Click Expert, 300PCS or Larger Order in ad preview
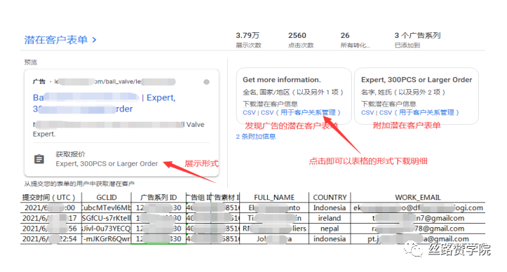 pyautogui.click(x=107, y=163)
